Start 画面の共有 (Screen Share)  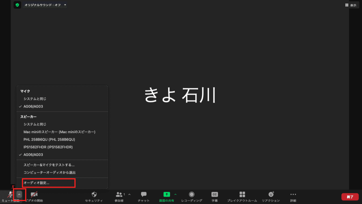[x=167, y=196]
